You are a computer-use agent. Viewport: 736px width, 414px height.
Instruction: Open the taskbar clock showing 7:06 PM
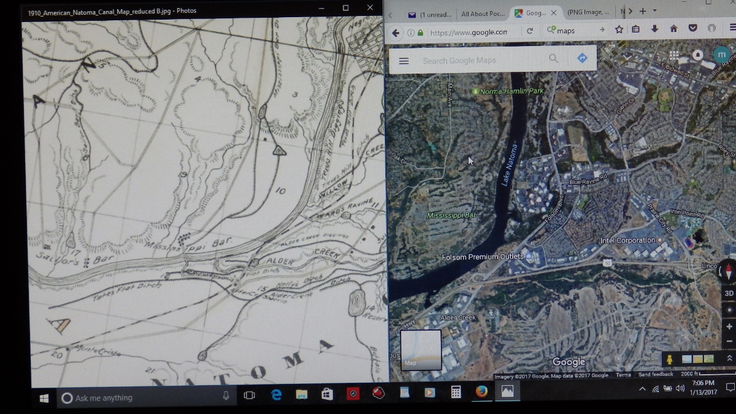pos(704,387)
